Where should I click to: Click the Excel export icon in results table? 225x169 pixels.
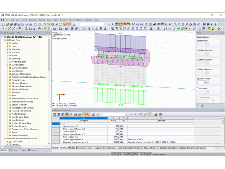[x=155, y=114]
